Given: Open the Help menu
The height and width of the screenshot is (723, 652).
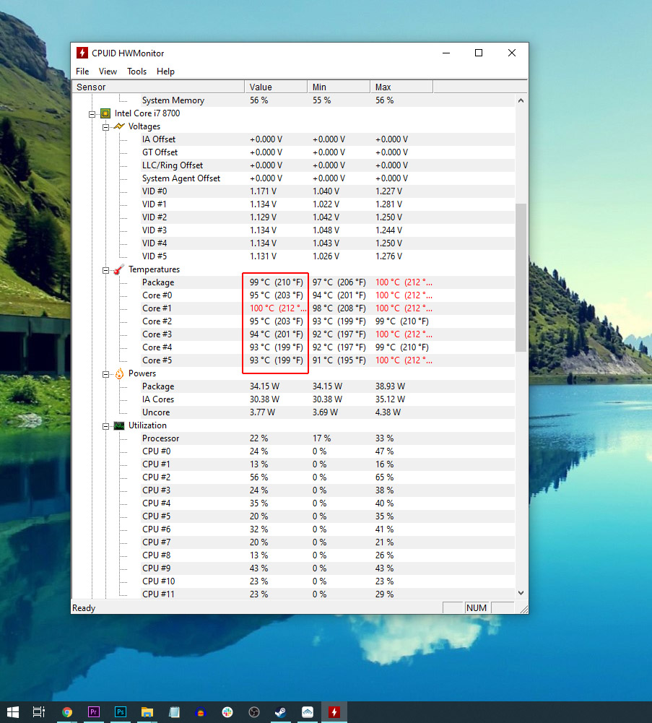Looking at the screenshot, I should 165,72.
